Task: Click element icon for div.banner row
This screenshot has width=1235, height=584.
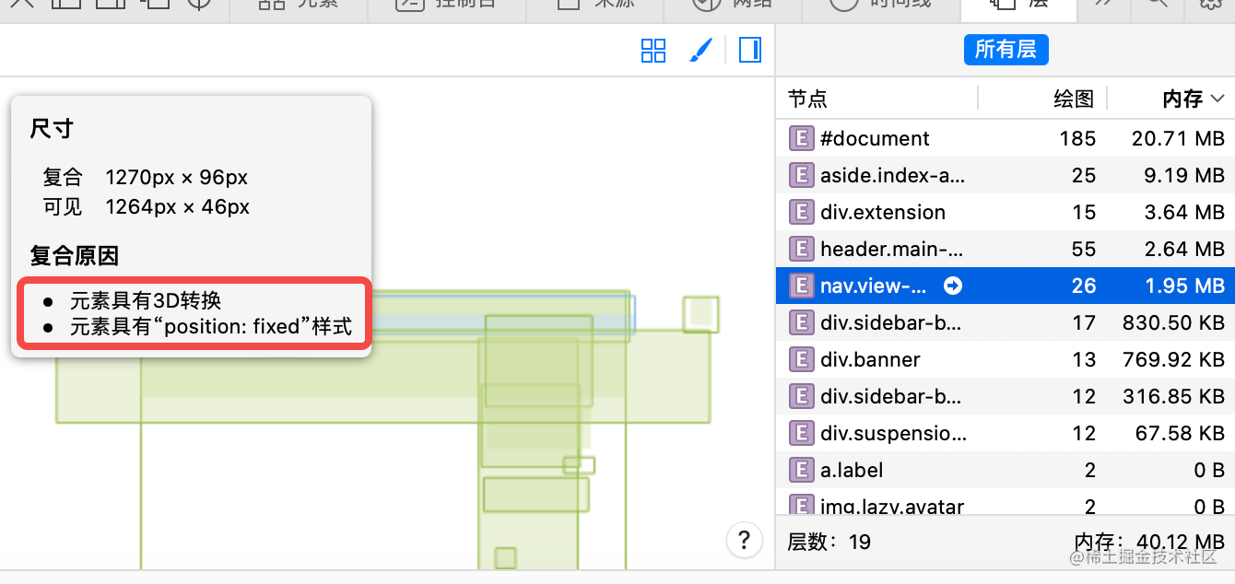Action: [x=801, y=359]
